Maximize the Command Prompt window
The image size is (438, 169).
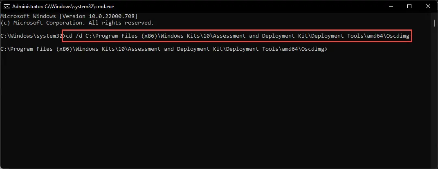coord(409,6)
